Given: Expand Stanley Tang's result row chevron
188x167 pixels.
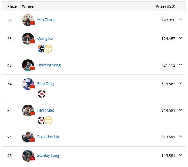Looking at the screenshot, I should tap(180, 155).
